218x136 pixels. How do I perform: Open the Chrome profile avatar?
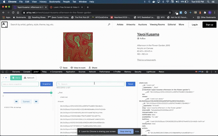pos(210,13)
